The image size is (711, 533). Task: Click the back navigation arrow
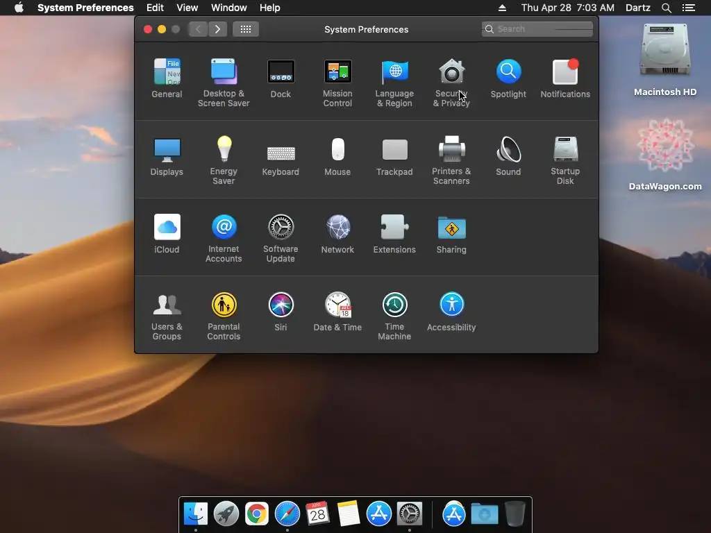198,29
